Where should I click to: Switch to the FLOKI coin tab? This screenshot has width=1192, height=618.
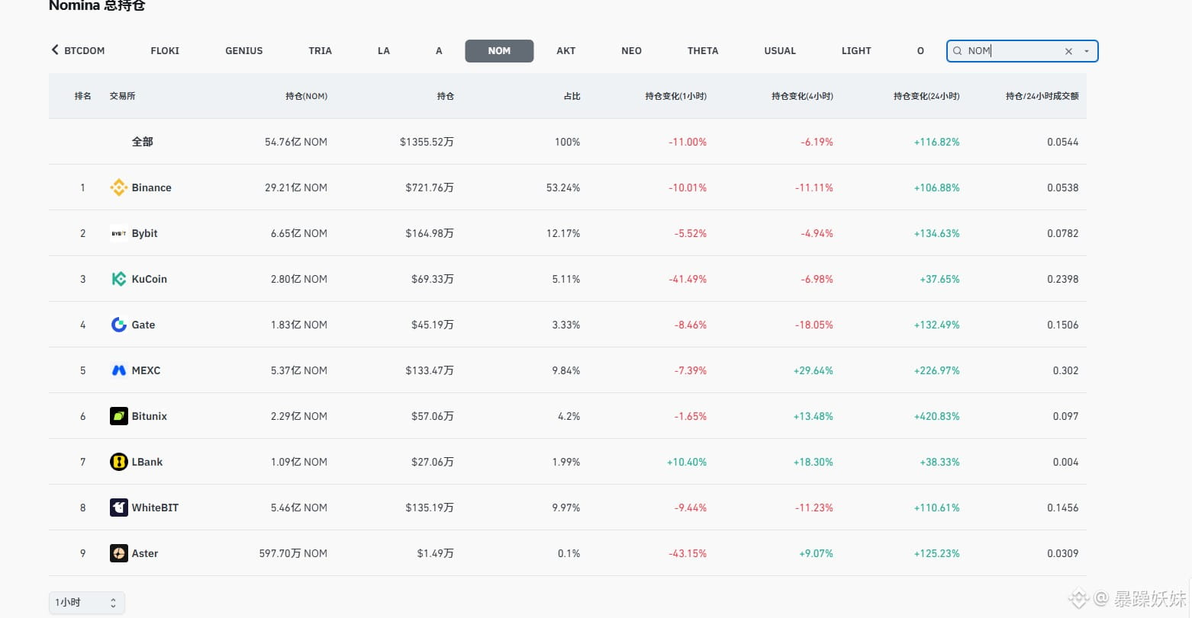pyautogui.click(x=165, y=51)
